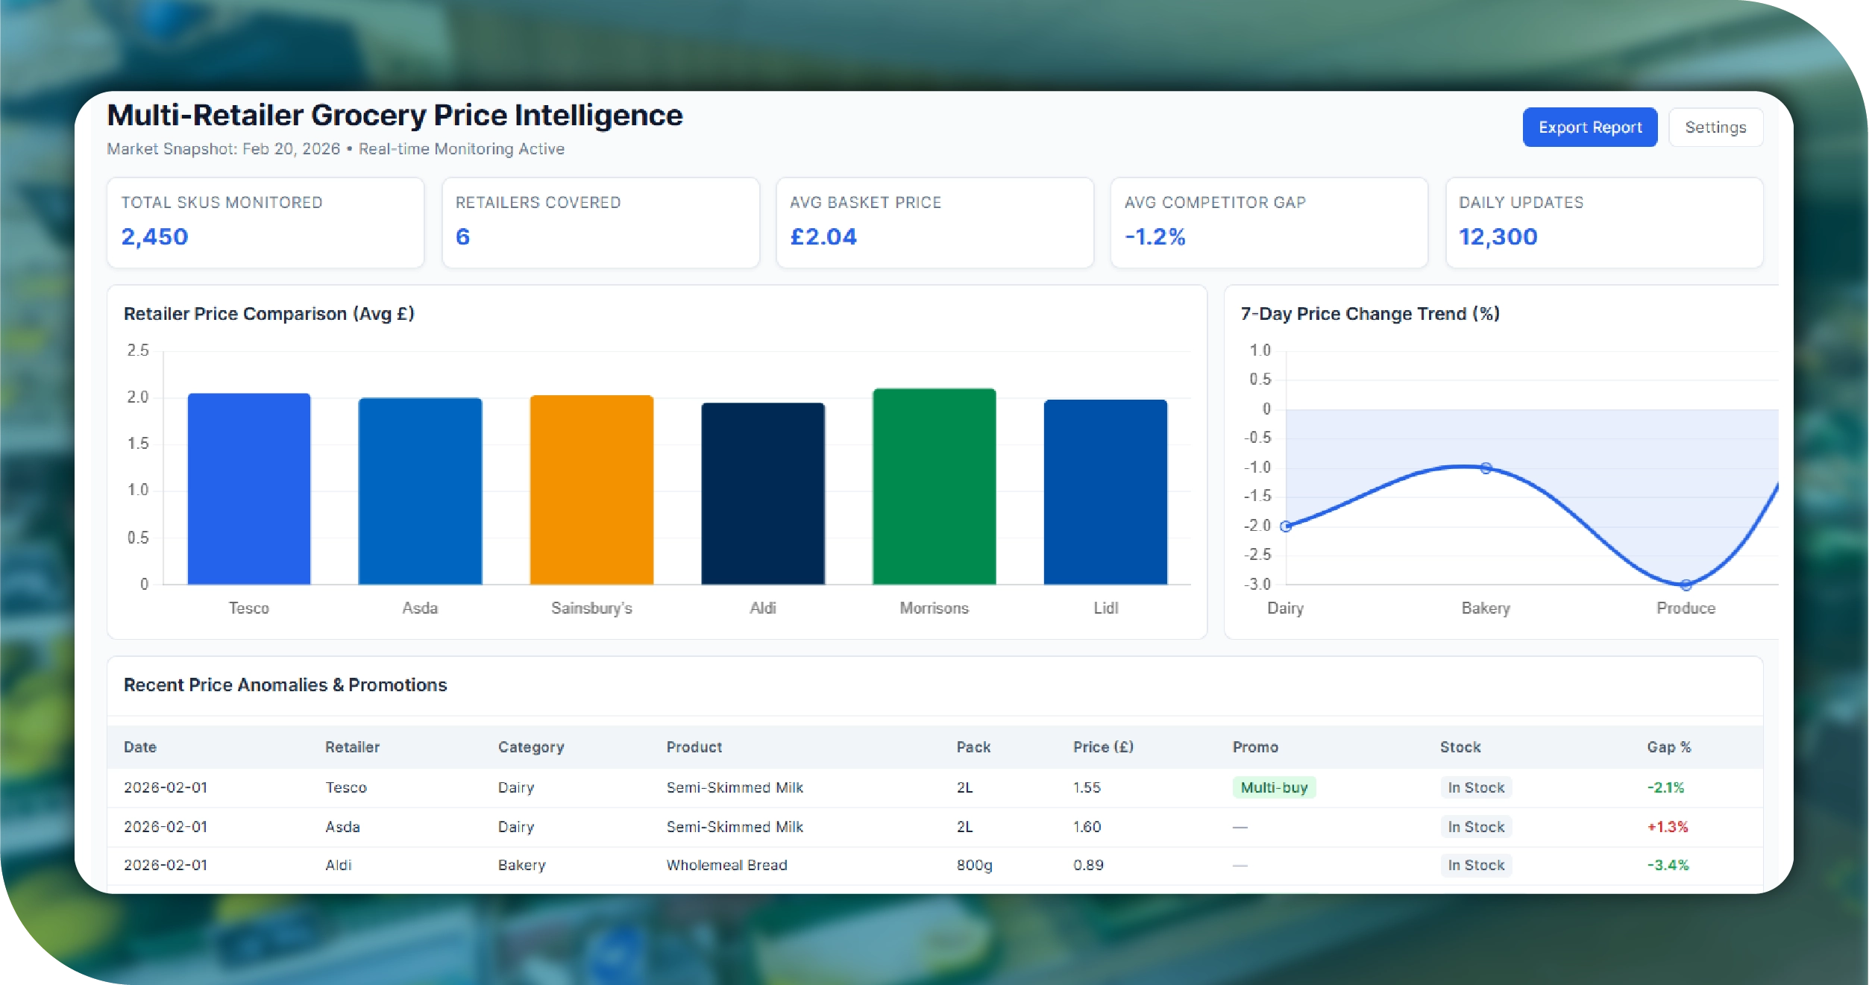
Task: Click the Avg Competitor Gap card
Action: pyautogui.click(x=1268, y=222)
